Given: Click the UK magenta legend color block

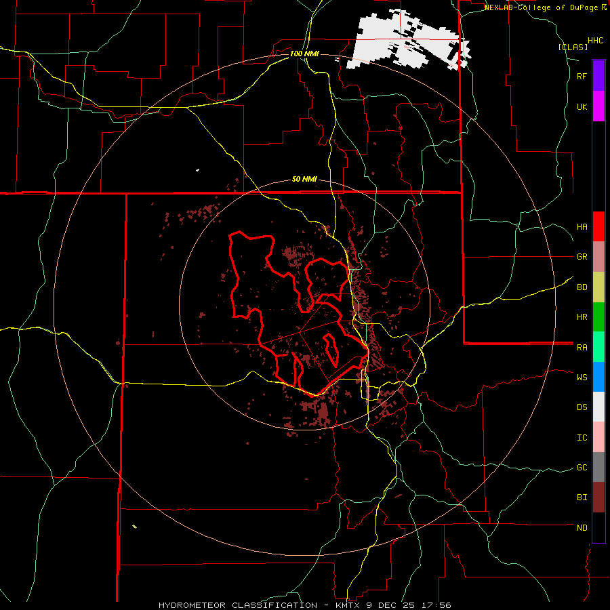Looking at the screenshot, I should [598, 106].
